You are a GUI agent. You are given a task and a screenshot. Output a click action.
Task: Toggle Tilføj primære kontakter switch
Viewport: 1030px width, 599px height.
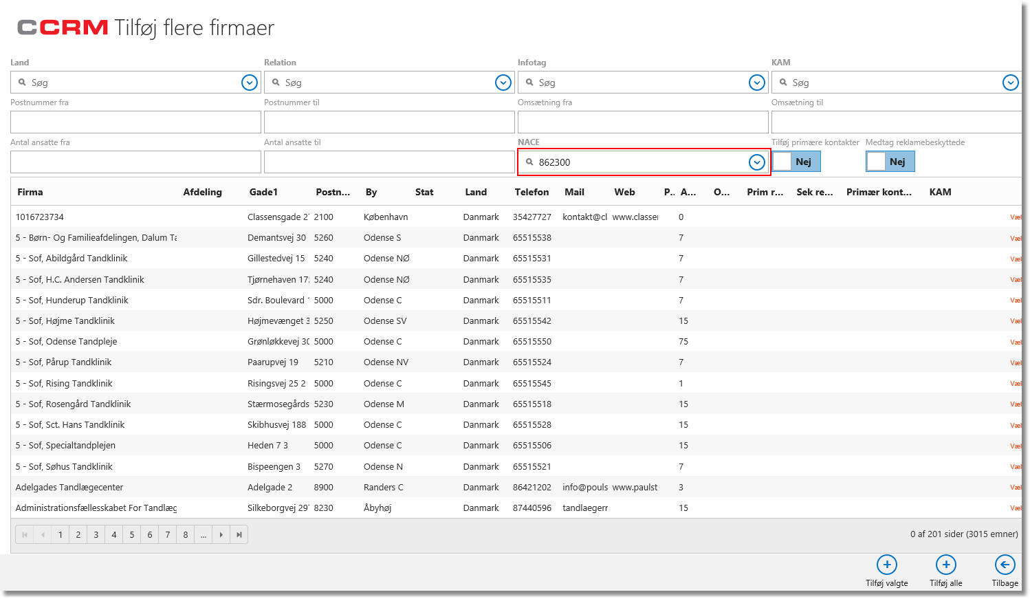point(796,162)
